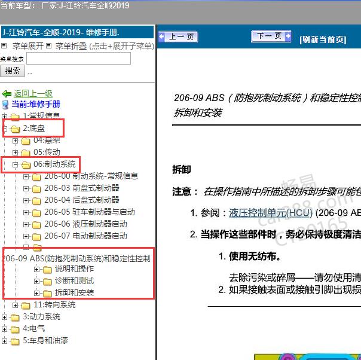361x360 pixels.
Task: Expand the 206-04 后盘式制动器 node
Action: pyautogui.click(x=26, y=200)
